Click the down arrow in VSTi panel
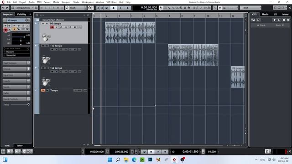 point(279,20)
